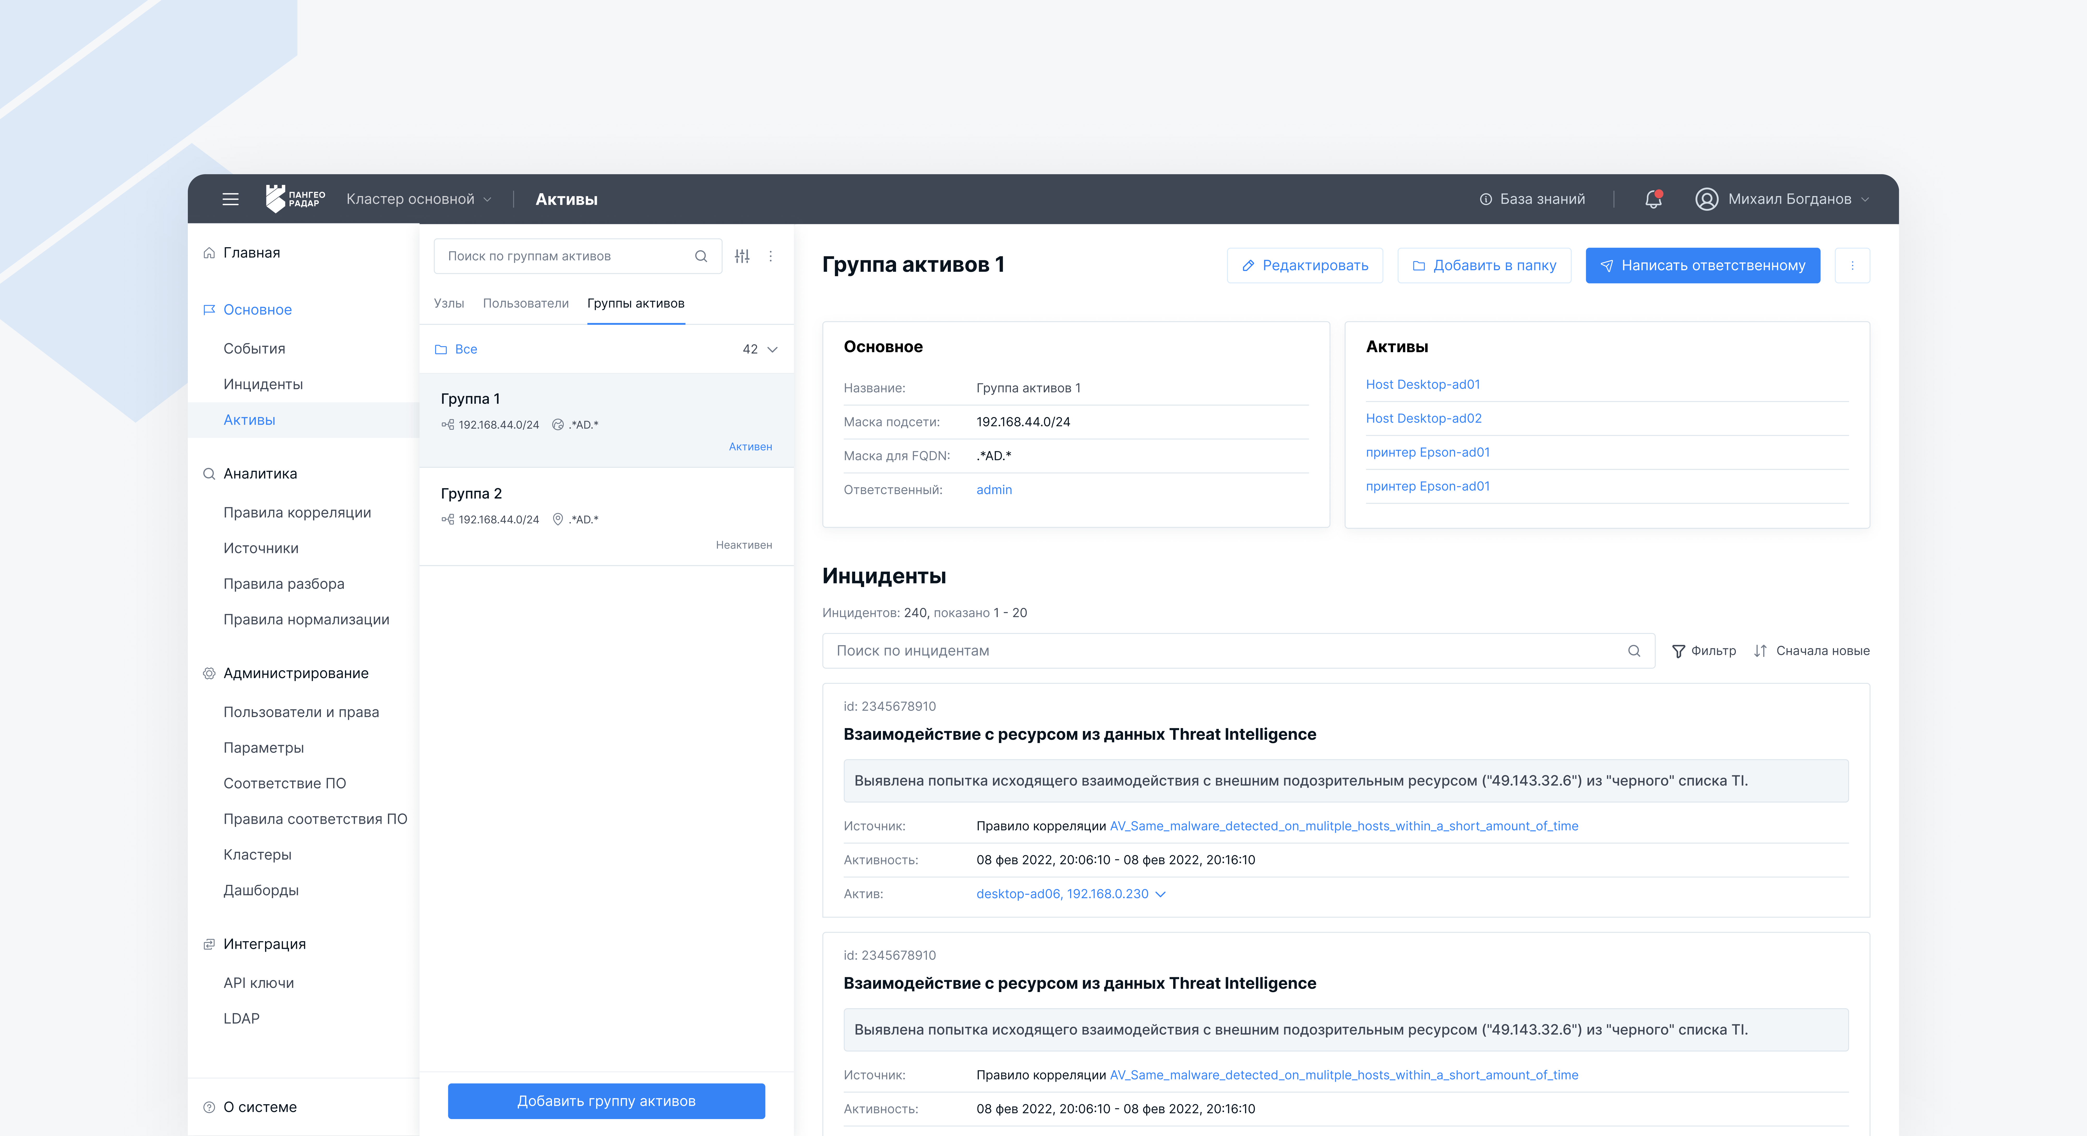Click the asset group filter sliders icon
Screen dimensions: 2087x1136
click(742, 256)
